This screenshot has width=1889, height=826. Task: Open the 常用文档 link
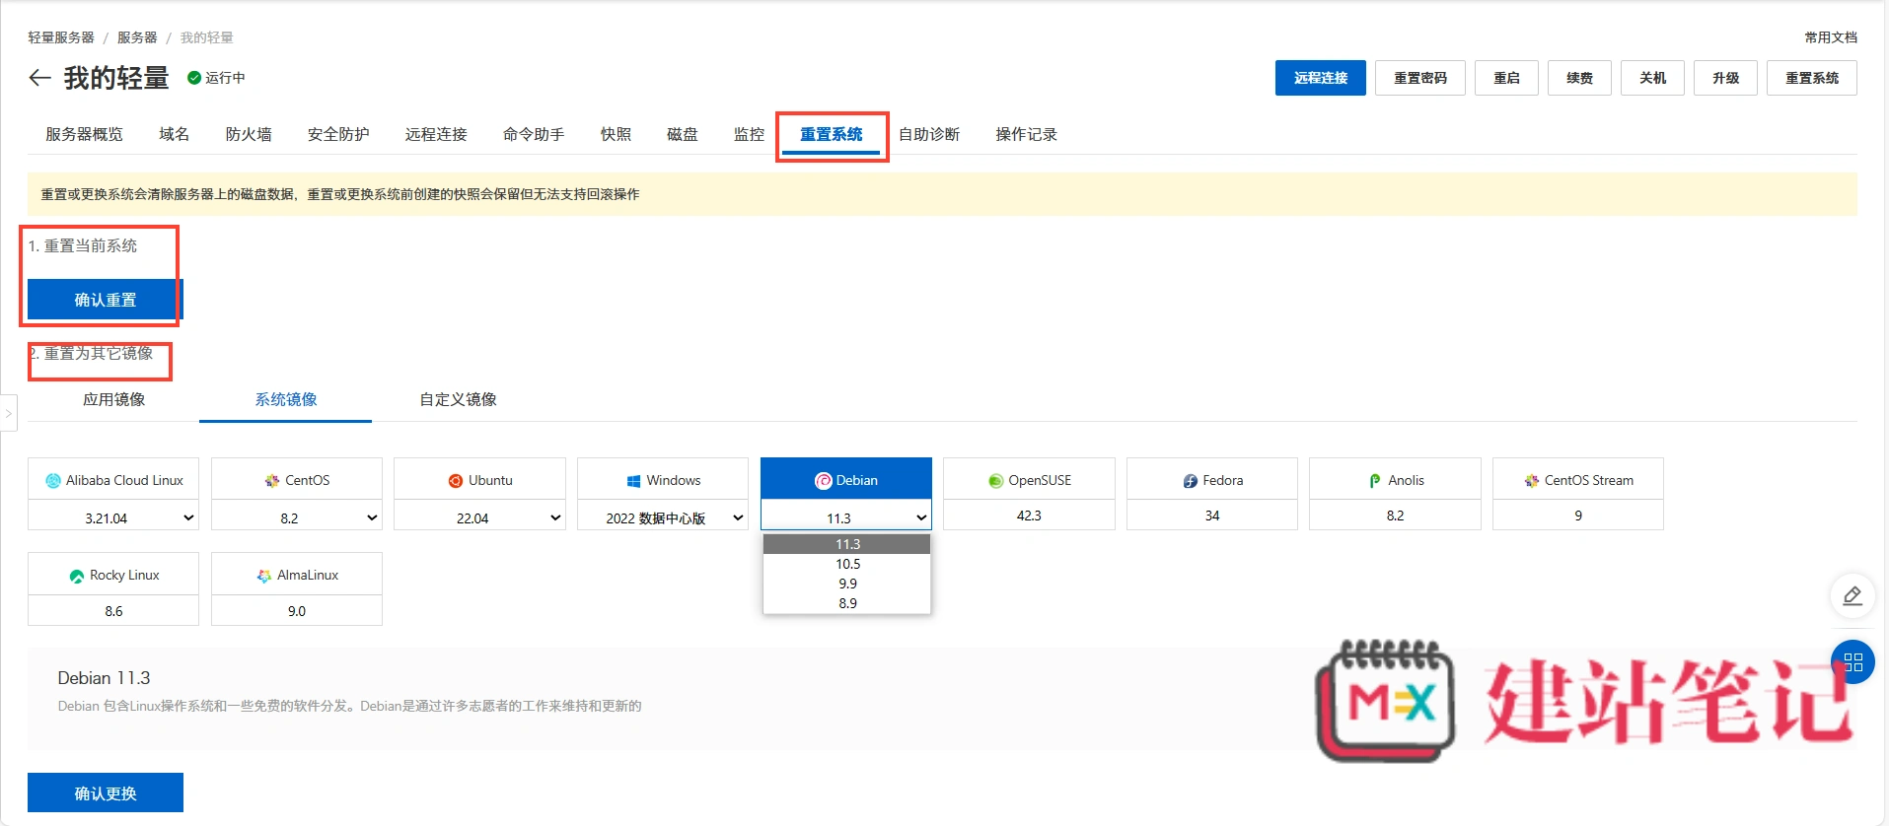tap(1831, 37)
